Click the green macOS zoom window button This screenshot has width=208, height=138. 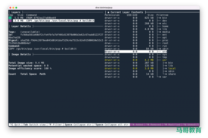point(16,8)
